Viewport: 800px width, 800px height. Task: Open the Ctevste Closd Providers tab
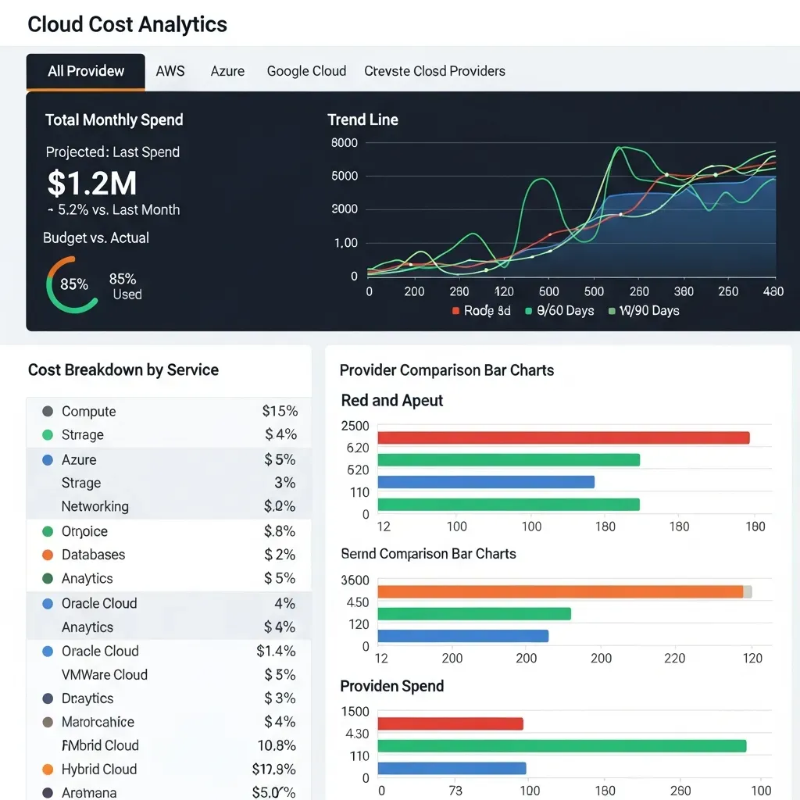(x=434, y=71)
